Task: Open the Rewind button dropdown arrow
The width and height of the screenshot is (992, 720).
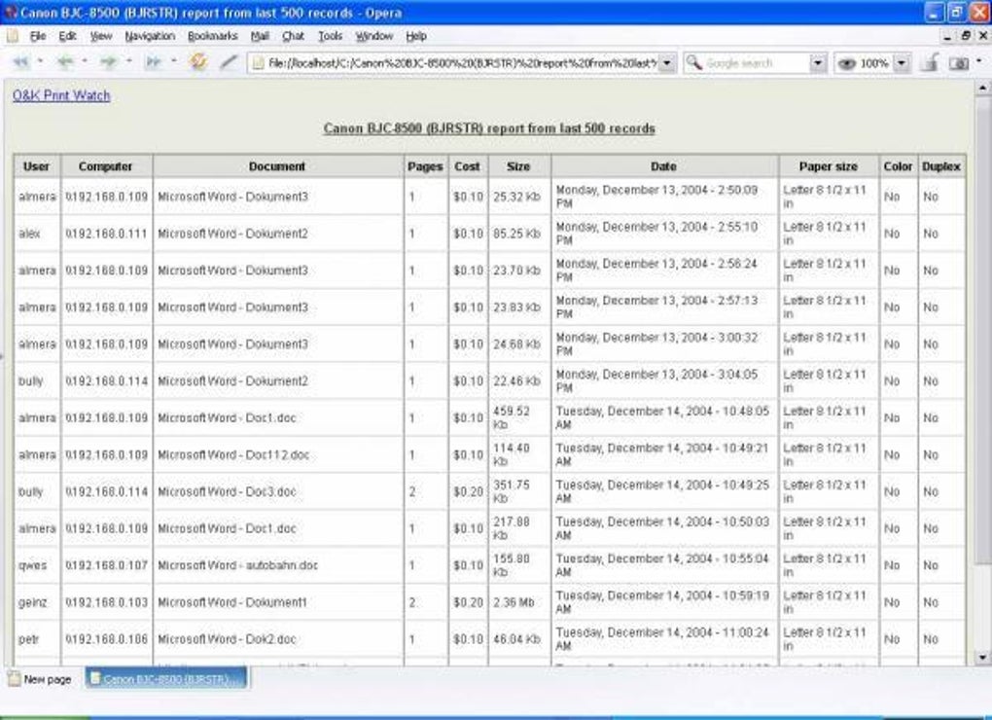Action: 40,61
